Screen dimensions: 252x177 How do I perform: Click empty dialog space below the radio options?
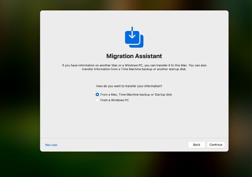pyautogui.click(x=134, y=120)
